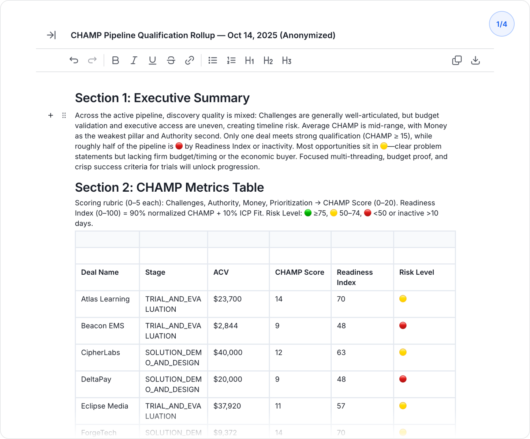Click the Section 2: CHAMP Metrics Table heading
Image resolution: width=530 pixels, height=439 pixels.
(x=169, y=187)
